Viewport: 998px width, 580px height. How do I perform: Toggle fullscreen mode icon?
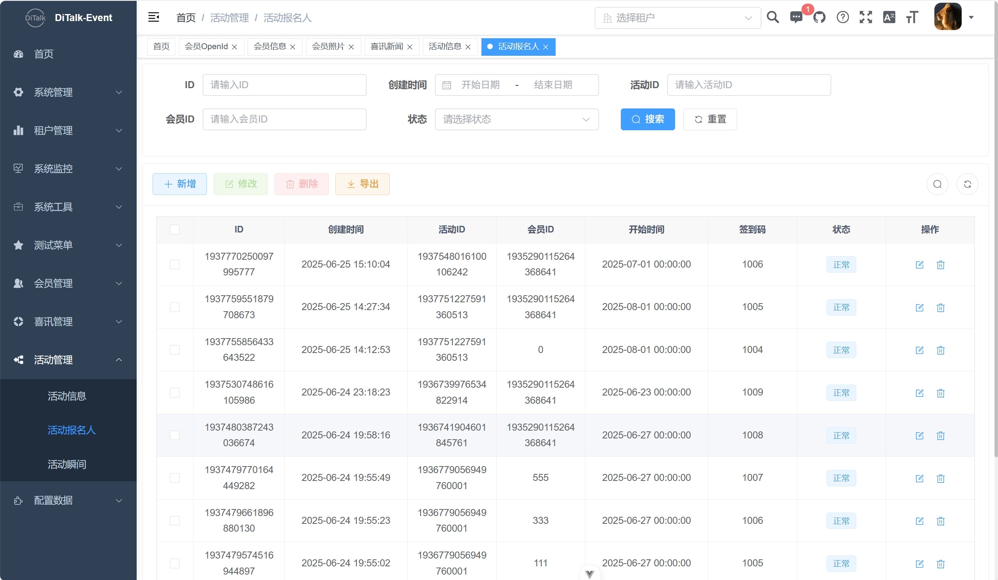866,18
